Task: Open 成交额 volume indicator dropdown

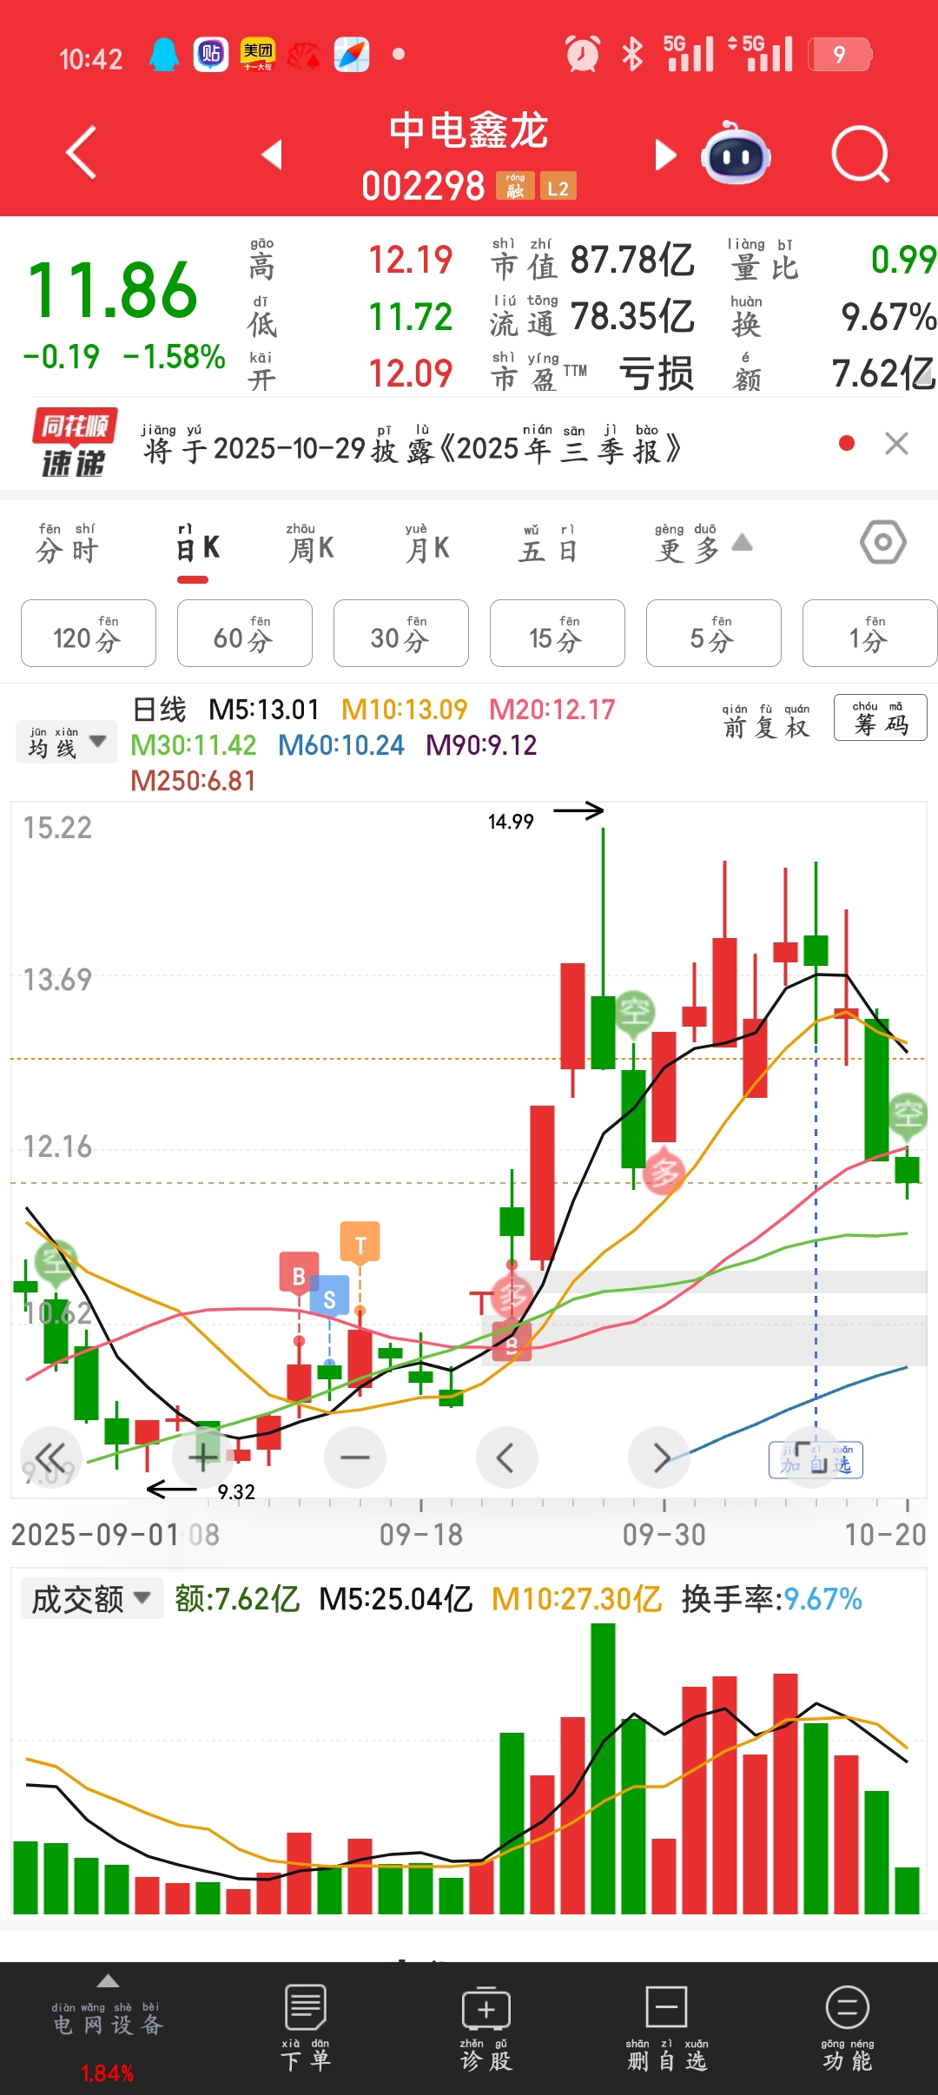Action: click(92, 1598)
